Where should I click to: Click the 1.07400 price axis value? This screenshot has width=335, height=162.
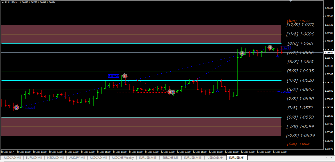(x=328, y=8)
